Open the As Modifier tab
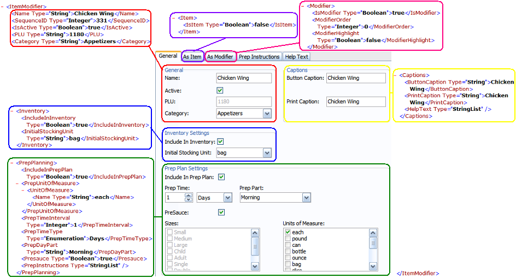516x278 pixels. pyautogui.click(x=220, y=56)
